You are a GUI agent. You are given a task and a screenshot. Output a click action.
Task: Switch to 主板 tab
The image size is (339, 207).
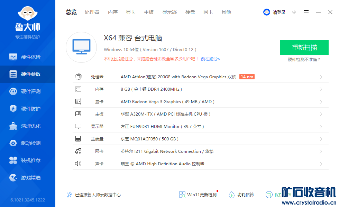(149, 12)
